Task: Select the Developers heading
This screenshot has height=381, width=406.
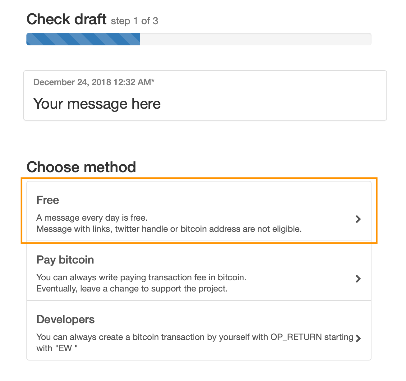Action: pos(66,319)
